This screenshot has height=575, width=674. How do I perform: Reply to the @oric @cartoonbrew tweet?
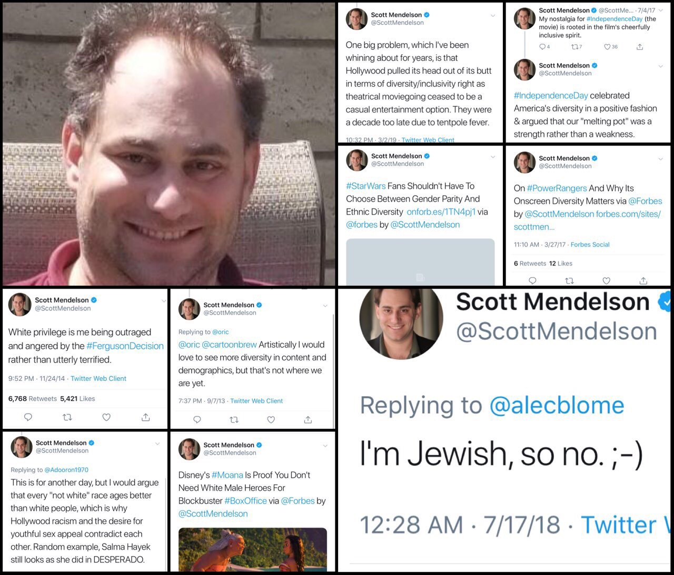pyautogui.click(x=197, y=419)
